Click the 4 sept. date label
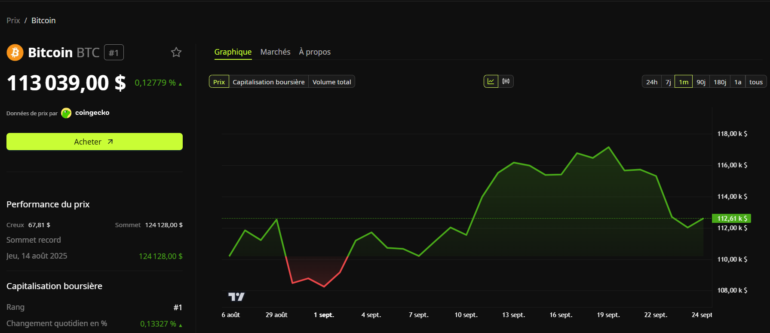Screen dimensions: 770x333 point(371,315)
